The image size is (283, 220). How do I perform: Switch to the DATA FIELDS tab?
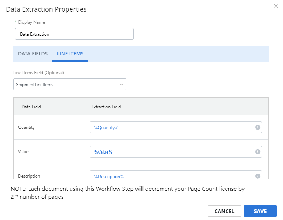tap(33, 54)
